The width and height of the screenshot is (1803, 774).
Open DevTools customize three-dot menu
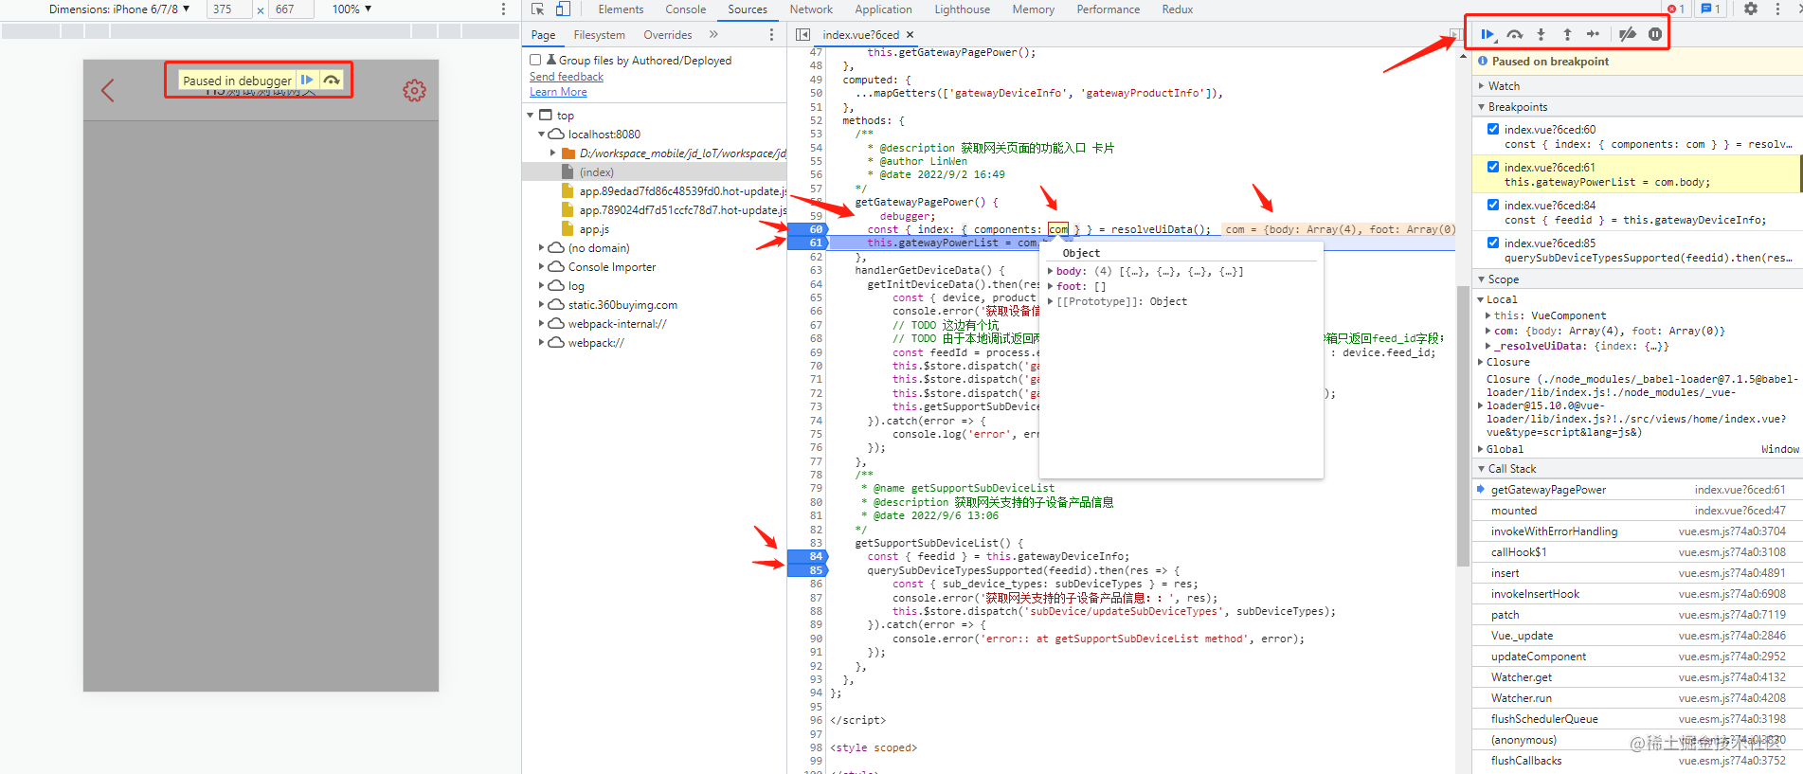[x=1777, y=9]
